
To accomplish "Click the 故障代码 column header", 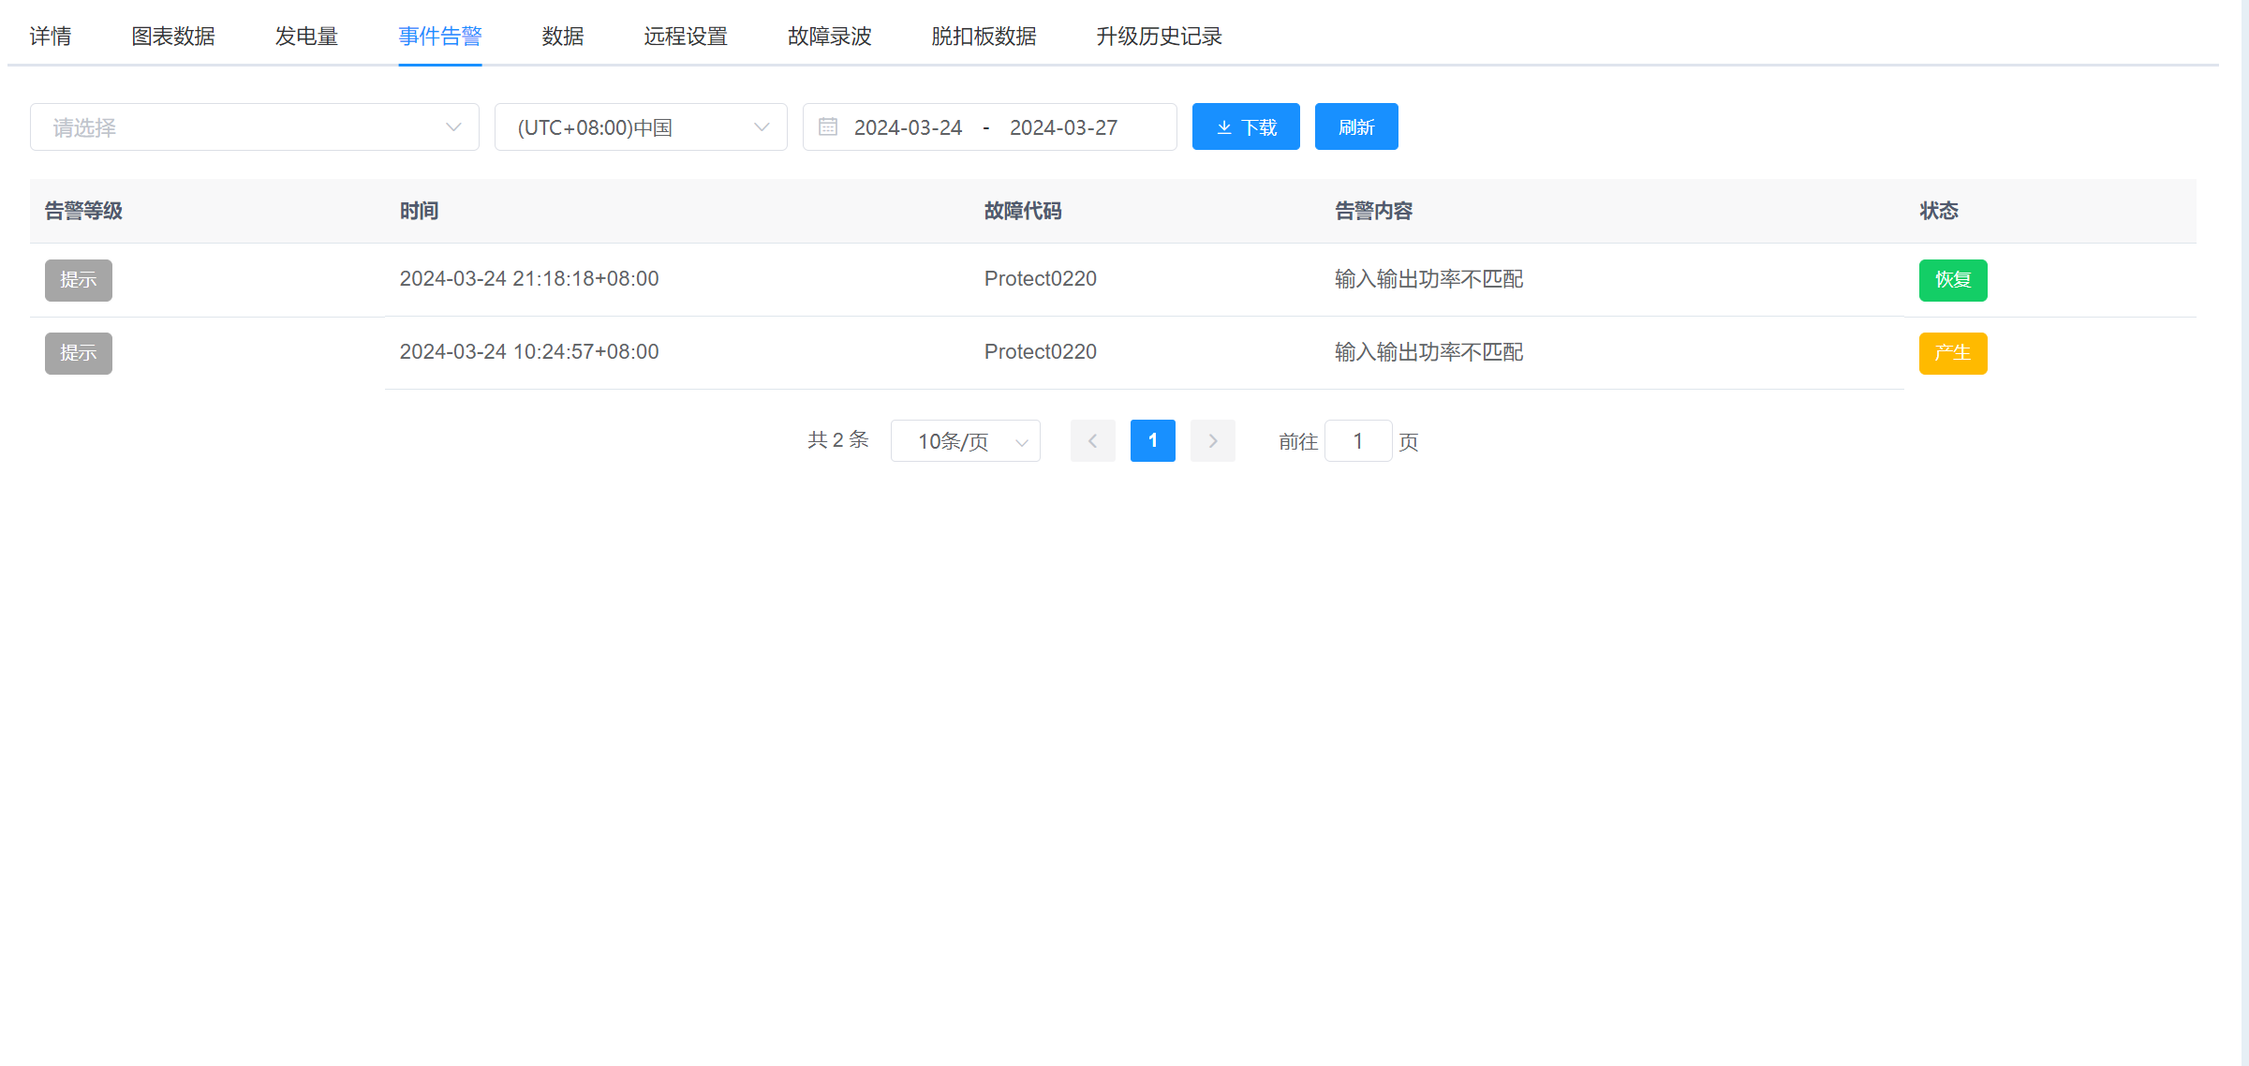I will [x=1023, y=211].
